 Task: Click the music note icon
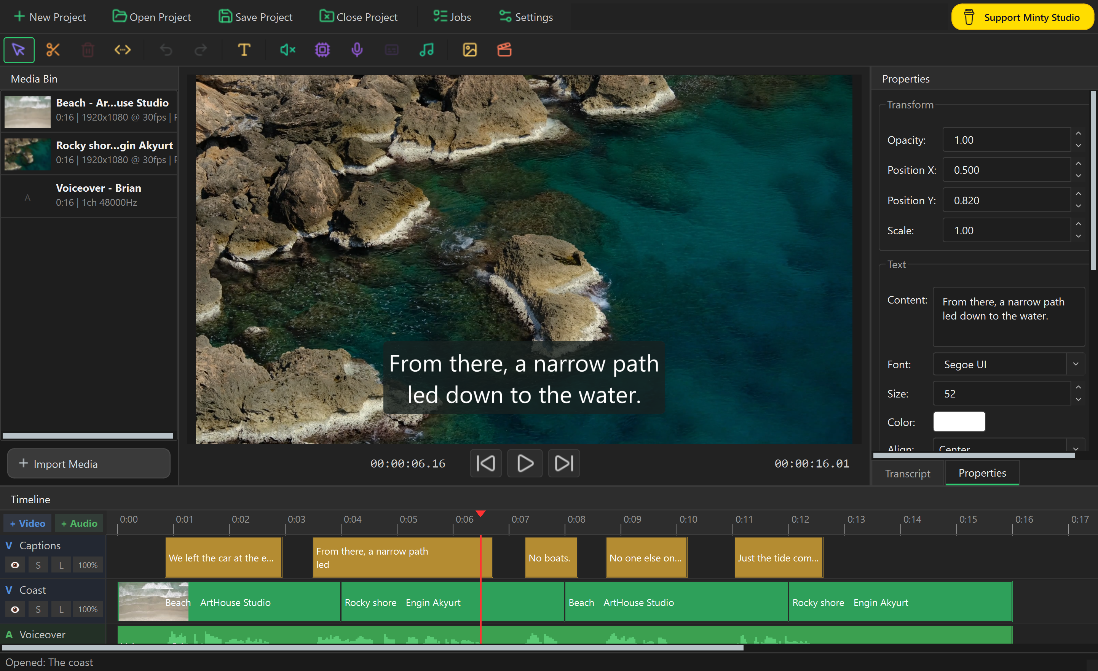pyautogui.click(x=426, y=50)
